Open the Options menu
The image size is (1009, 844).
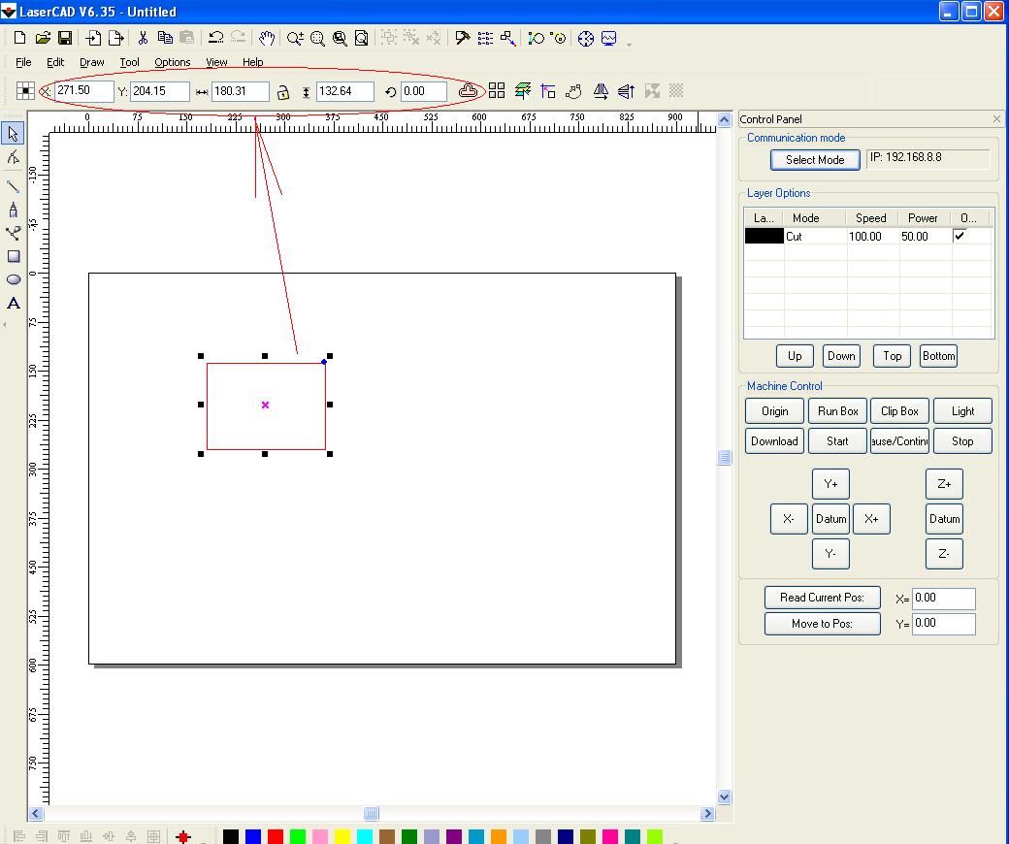(x=172, y=62)
